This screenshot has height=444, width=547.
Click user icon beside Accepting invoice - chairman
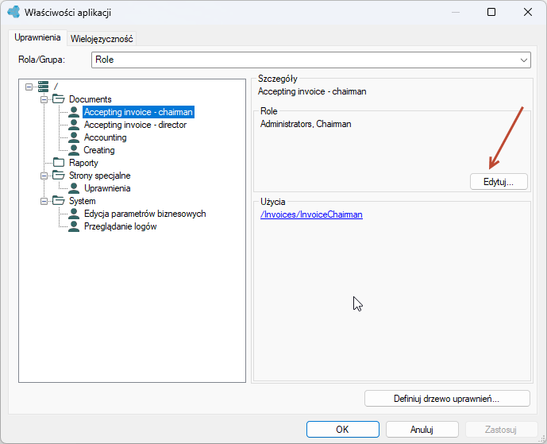74,112
